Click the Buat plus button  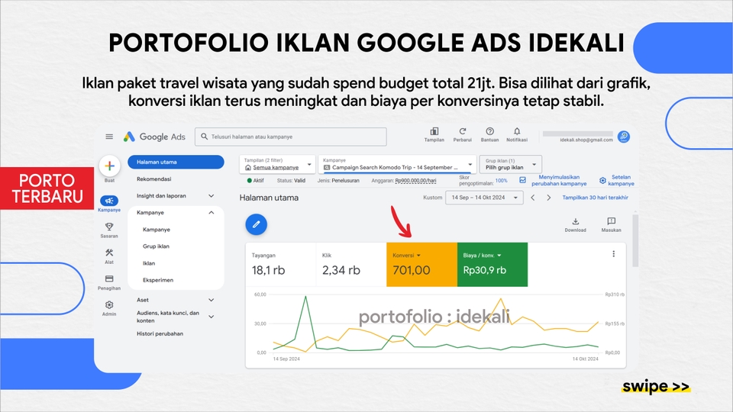109,166
